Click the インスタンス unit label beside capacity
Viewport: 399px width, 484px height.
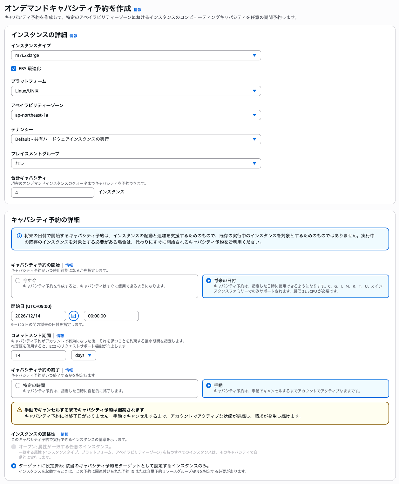(111, 192)
